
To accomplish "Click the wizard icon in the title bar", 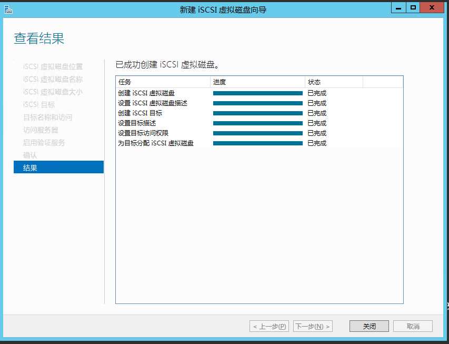I will [8, 9].
